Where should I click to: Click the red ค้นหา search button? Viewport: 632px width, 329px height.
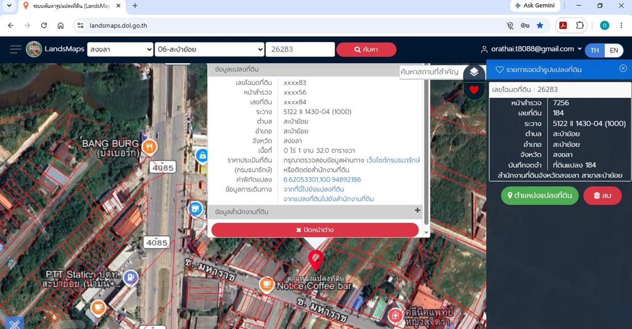(367, 49)
